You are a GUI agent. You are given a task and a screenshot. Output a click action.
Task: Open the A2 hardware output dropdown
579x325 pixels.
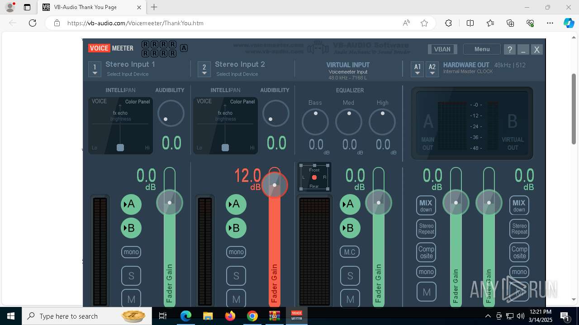432,69
